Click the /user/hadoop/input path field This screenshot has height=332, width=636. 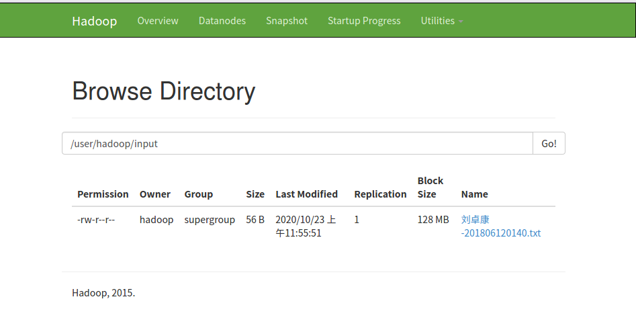297,143
